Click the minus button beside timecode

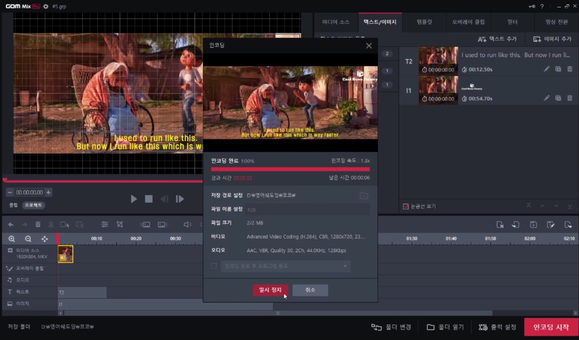(10, 192)
